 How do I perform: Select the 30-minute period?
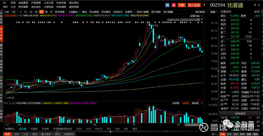(x=31, y=12)
